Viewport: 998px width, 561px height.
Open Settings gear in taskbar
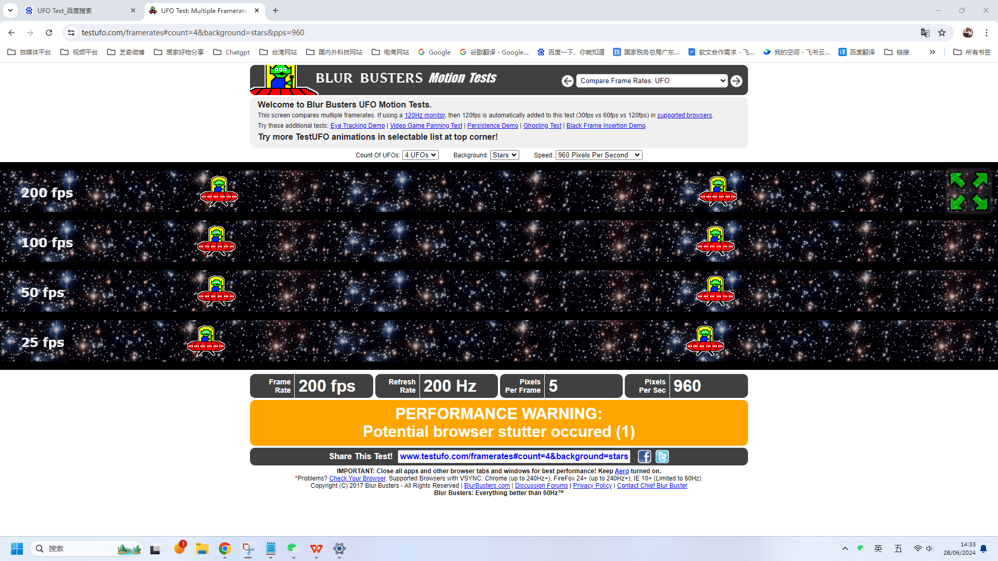(339, 549)
